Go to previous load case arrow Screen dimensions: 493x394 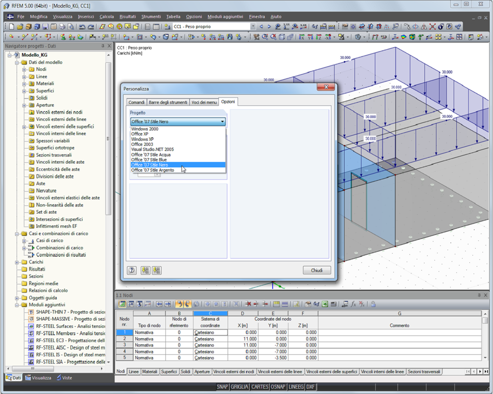click(261, 26)
